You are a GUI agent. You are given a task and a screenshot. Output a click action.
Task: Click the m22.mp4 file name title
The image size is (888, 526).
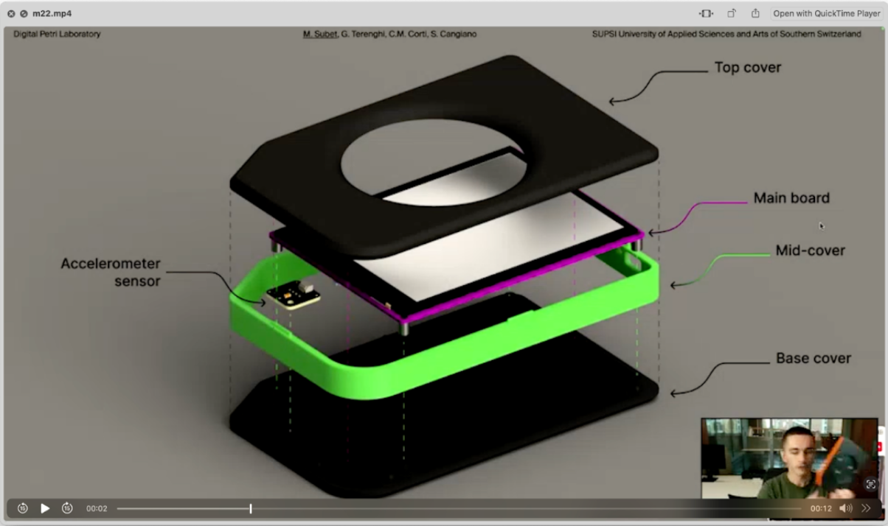tap(52, 13)
